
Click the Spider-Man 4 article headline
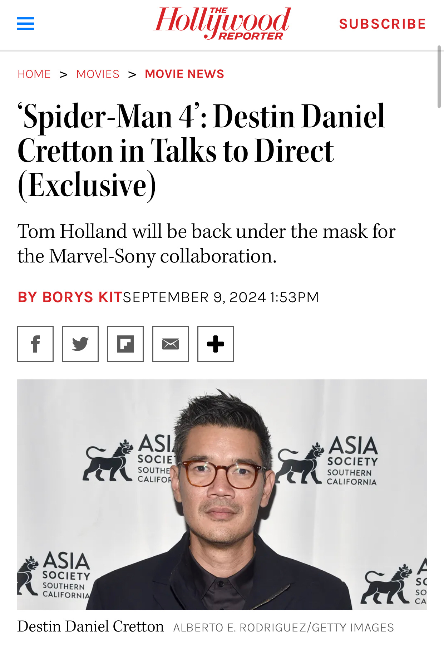(201, 151)
